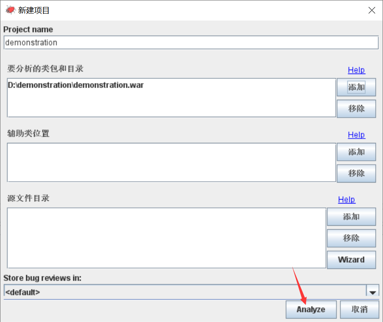Click the dropdown arrow beside <default>
383x322 pixels.
pyautogui.click(x=372, y=292)
